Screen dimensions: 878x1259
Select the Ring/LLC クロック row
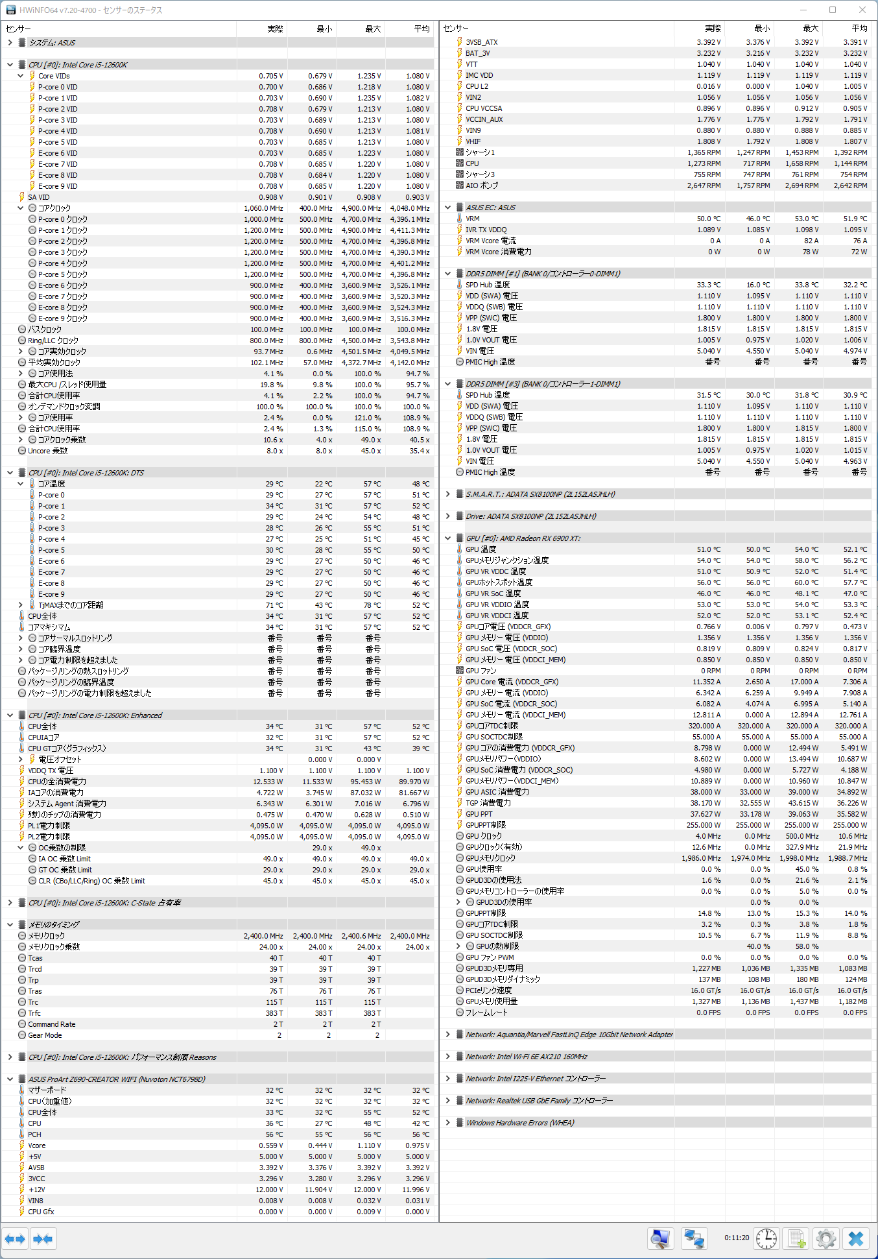218,341
